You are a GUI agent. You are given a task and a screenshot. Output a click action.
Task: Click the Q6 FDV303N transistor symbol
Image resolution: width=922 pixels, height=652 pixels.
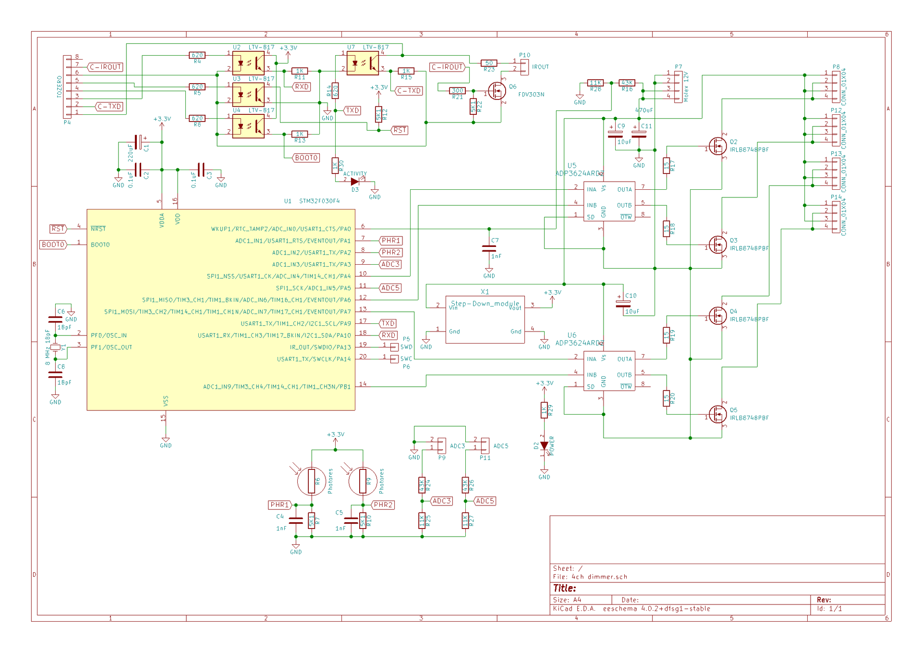click(x=497, y=90)
